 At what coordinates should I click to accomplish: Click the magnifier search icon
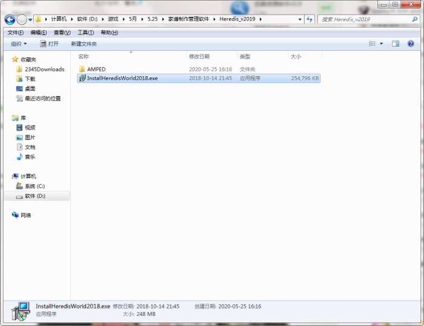pyautogui.click(x=415, y=19)
